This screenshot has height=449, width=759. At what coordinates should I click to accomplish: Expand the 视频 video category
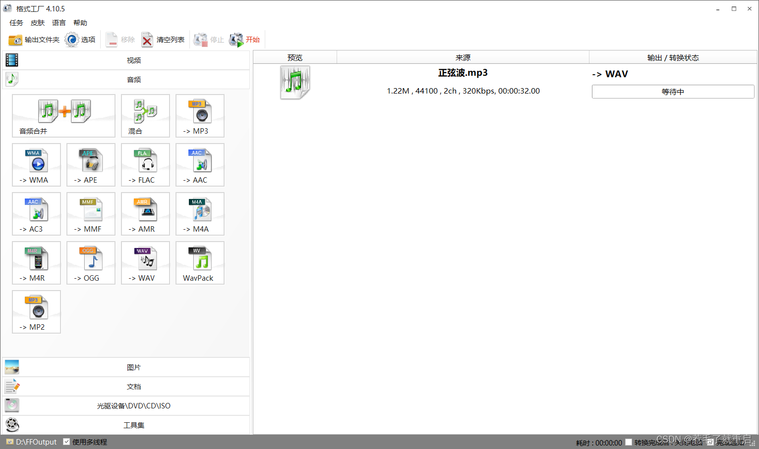point(126,60)
